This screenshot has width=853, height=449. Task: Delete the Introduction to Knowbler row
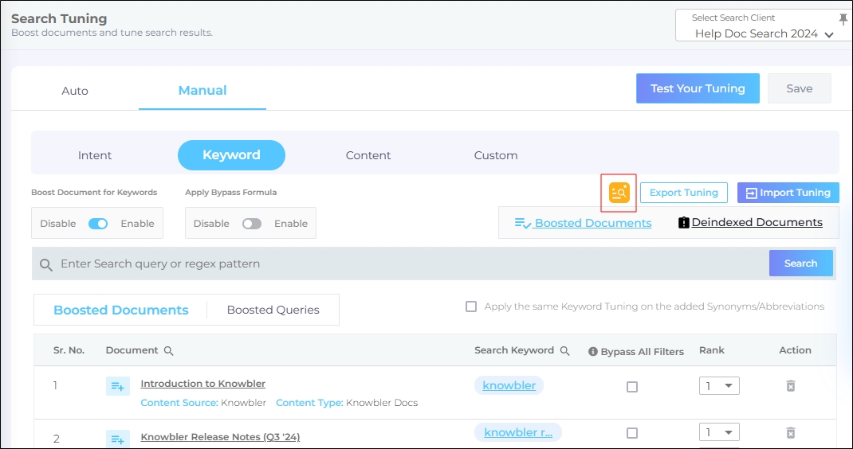point(790,386)
